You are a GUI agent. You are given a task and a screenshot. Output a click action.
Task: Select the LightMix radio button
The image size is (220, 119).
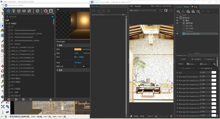pyautogui.click(x=192, y=59)
